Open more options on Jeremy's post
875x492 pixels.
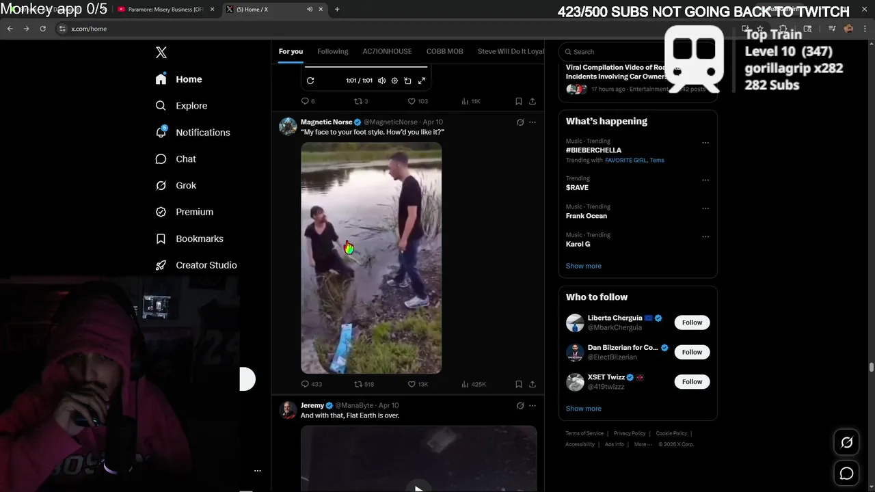(533, 405)
